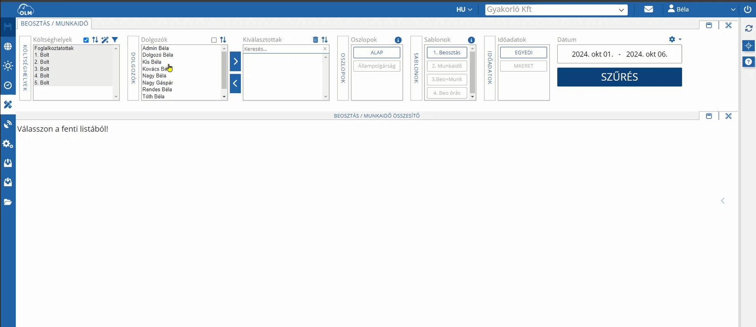Screen dimensions: 756x327
Task: Click the magic wand icon in Költséghelyek
Action: [x=105, y=40]
